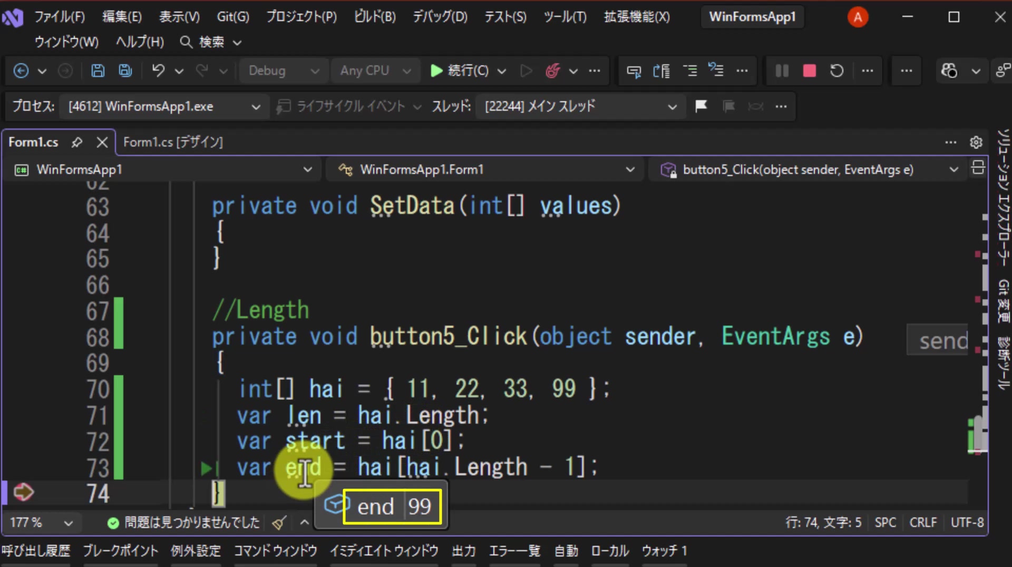Click the split editor icon

coord(978,168)
